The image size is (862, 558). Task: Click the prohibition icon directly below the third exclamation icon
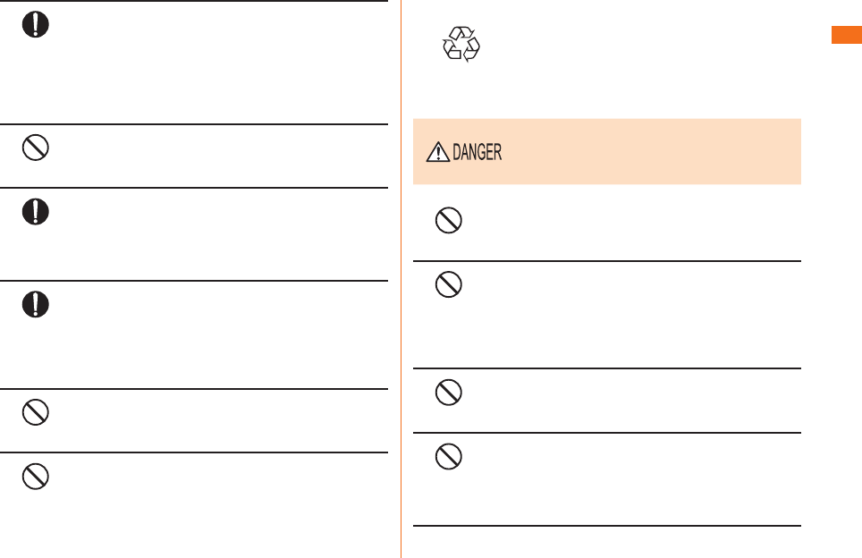point(36,412)
